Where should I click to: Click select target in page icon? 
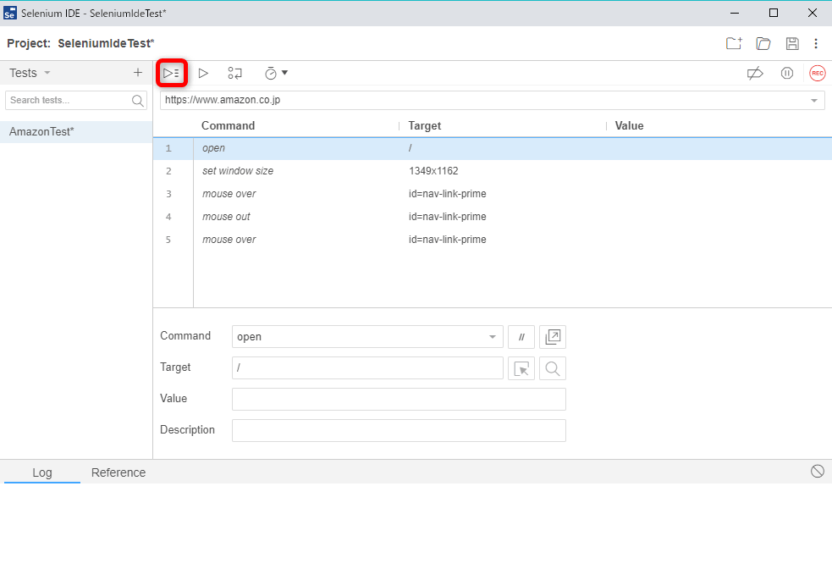(x=521, y=368)
